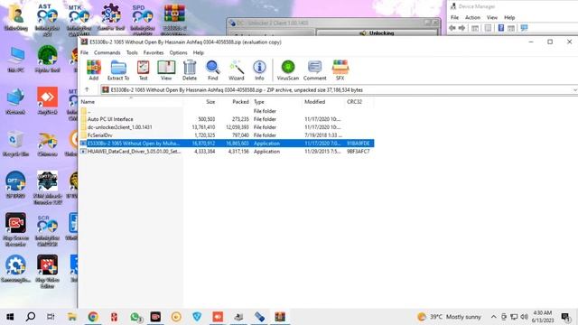578x325 pixels.
Task: Click the volume icon in system tray
Action: pos(524,317)
